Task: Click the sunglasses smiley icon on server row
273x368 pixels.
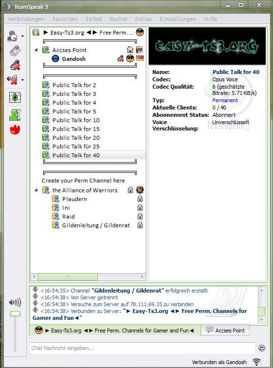Action: pos(140,32)
